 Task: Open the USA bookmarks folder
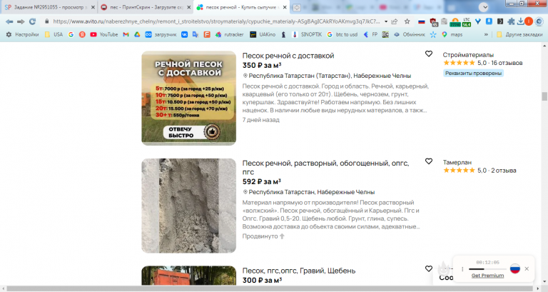coord(54,34)
